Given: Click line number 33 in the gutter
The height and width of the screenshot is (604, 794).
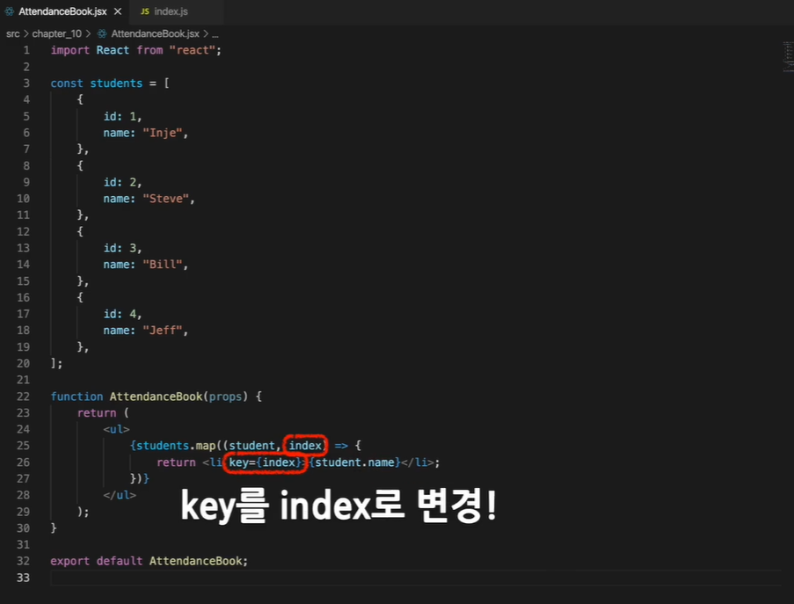Looking at the screenshot, I should [x=23, y=578].
